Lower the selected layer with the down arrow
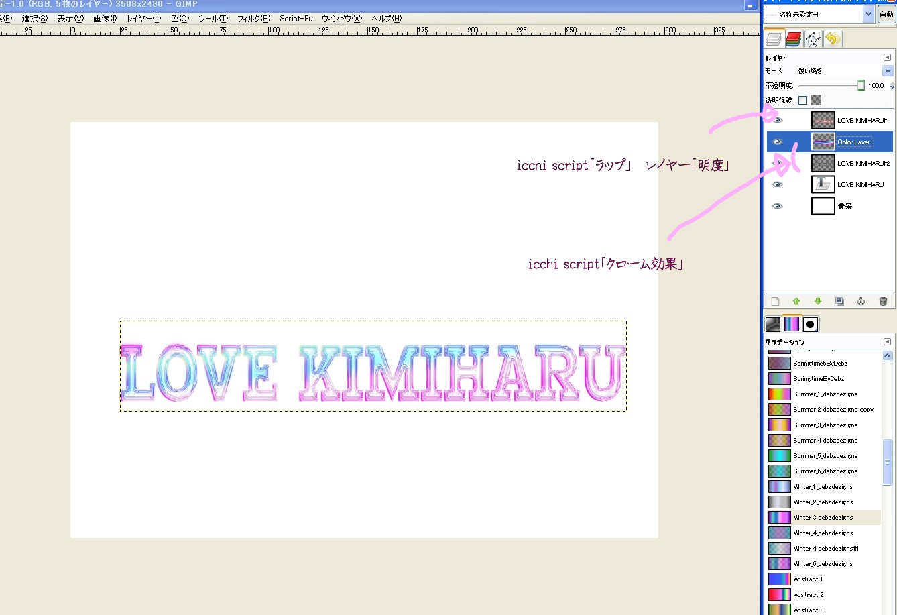This screenshot has width=897, height=615. point(818,302)
